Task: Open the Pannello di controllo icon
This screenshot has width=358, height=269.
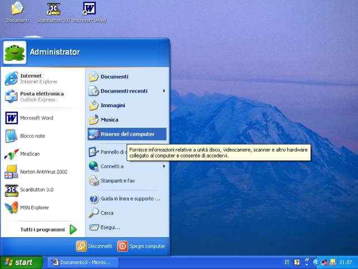Action: (x=94, y=152)
